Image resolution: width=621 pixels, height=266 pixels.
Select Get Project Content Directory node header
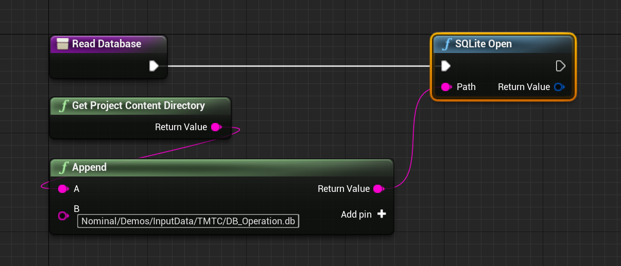[x=139, y=106]
